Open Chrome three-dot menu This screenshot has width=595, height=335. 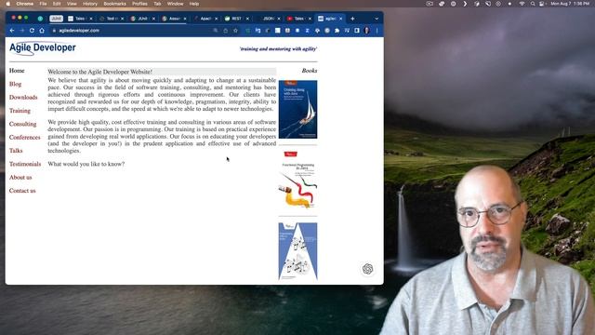point(377,31)
